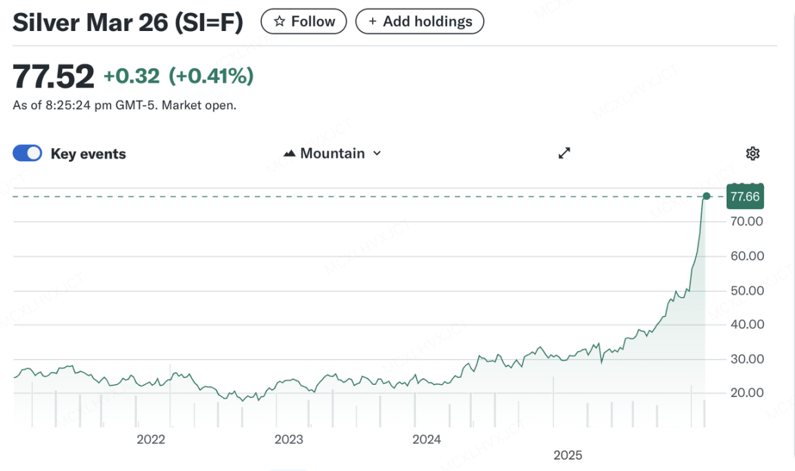Open the Mountain chart style dropdown
The height and width of the screenshot is (471, 795).
(x=332, y=153)
